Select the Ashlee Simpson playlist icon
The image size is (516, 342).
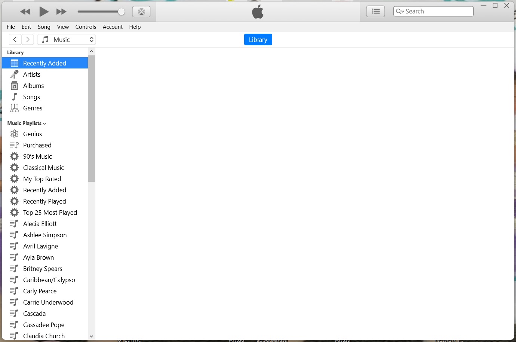pyautogui.click(x=14, y=235)
